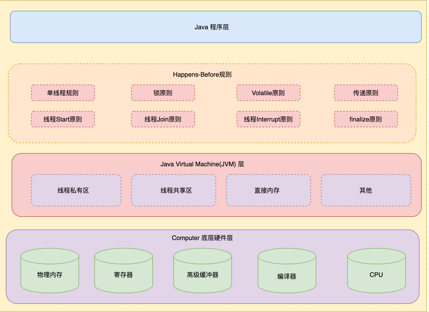Viewport: 429px width, 312px height.
Task: Select the Java 程序层 box
Action: (216, 27)
